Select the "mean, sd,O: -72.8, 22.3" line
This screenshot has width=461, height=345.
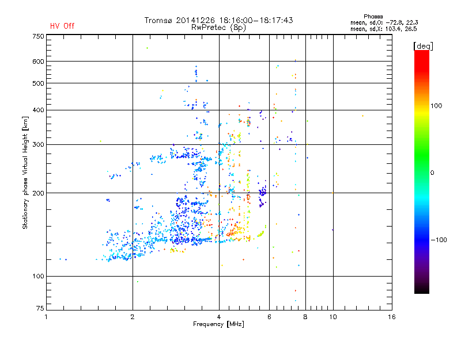point(384,22)
